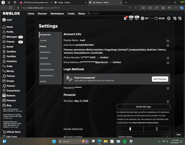The height and width of the screenshot is (145, 185).
Task: Open Blog in the left sidebar
Action: 7,105
